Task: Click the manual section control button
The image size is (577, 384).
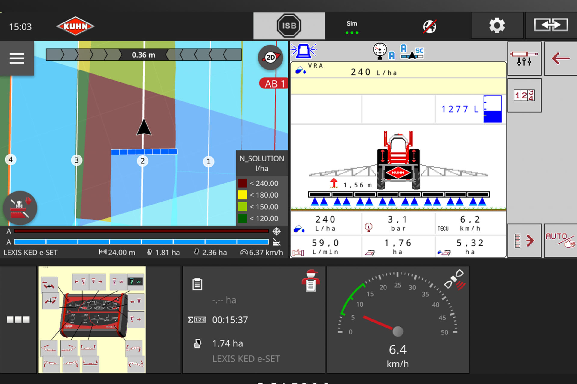Action: click(20, 208)
